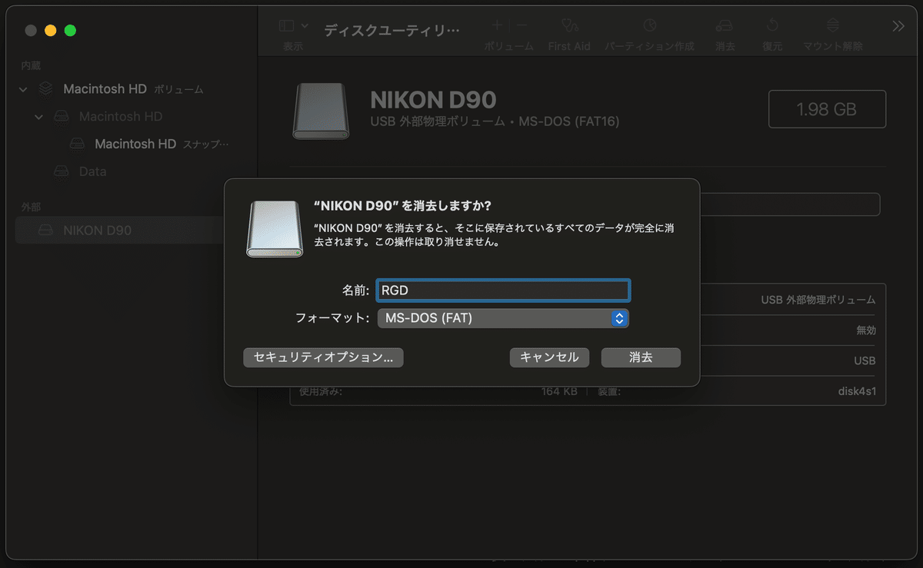Click the disk4s1 device value
This screenshot has height=568, width=923.
click(x=857, y=391)
